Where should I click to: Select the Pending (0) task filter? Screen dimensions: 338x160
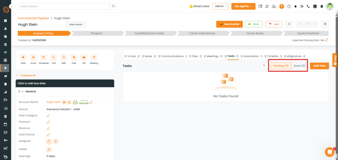click(281, 66)
